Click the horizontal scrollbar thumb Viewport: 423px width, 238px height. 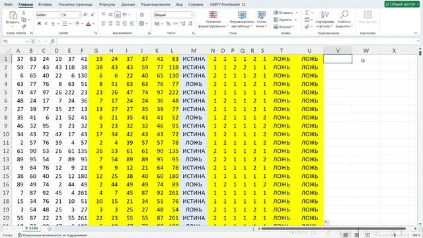click(333, 229)
